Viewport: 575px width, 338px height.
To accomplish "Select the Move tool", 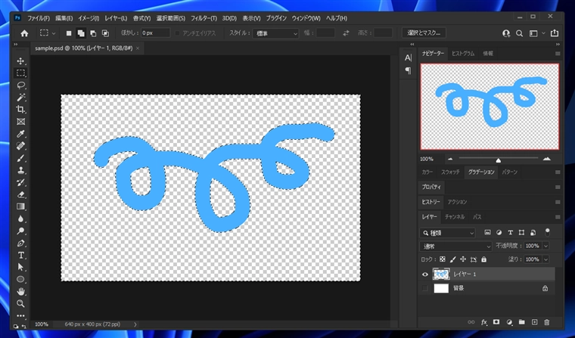I will click(20, 60).
